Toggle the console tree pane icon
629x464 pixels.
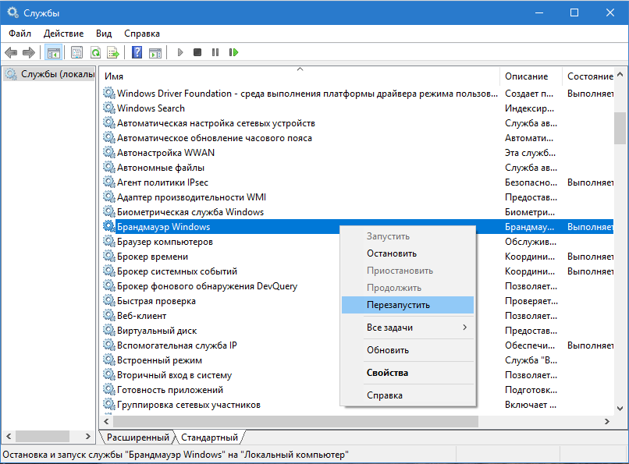coord(52,52)
